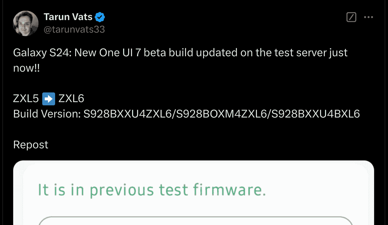Open the @tarunvats33 handle link
The image size is (388, 225).
(x=74, y=29)
